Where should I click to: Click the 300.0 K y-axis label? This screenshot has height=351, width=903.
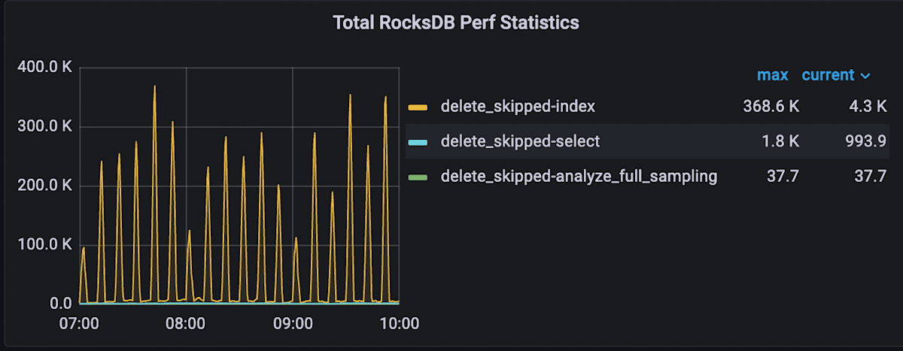tap(44, 126)
